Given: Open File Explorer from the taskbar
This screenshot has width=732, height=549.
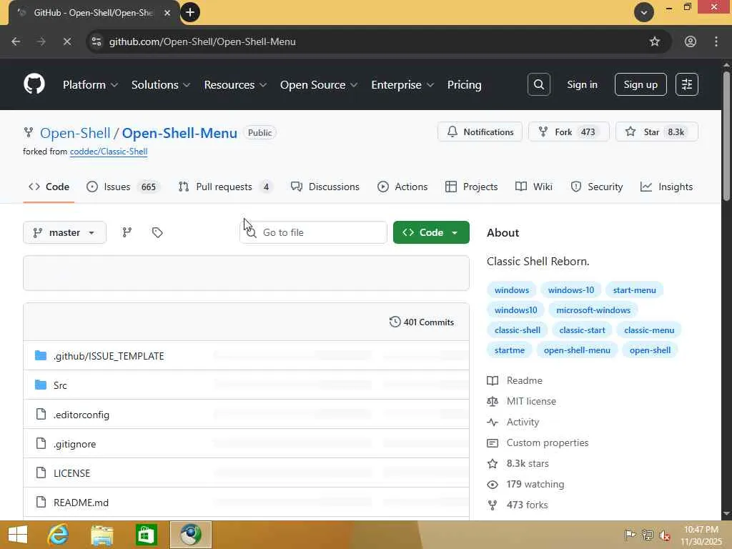Looking at the screenshot, I should point(102,535).
